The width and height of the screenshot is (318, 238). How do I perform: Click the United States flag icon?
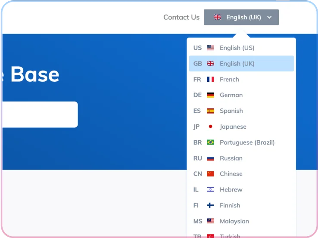click(210, 48)
